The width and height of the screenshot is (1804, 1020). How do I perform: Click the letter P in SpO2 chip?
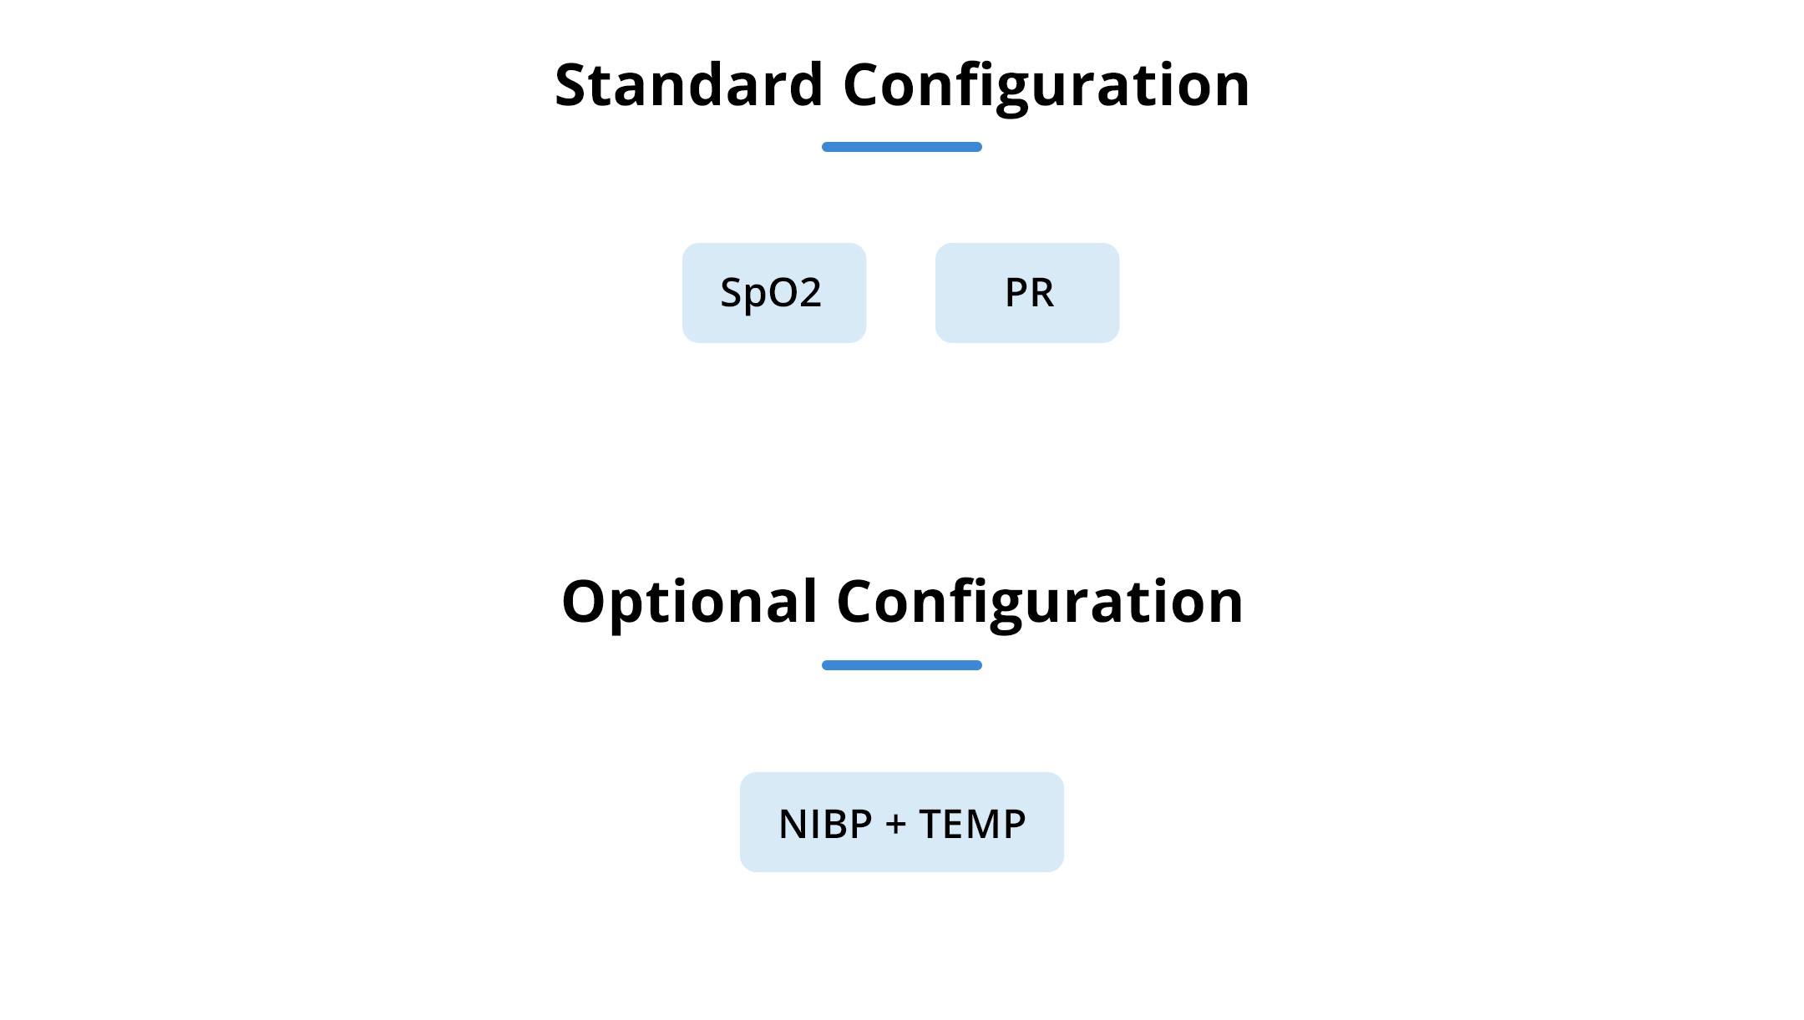755,296
